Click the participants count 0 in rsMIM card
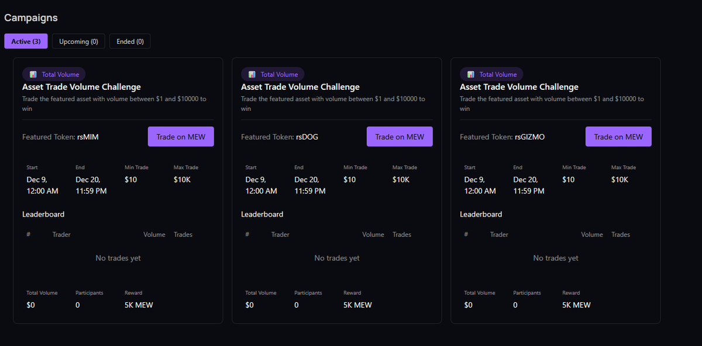Screen dimensions: 702x346 78,305
